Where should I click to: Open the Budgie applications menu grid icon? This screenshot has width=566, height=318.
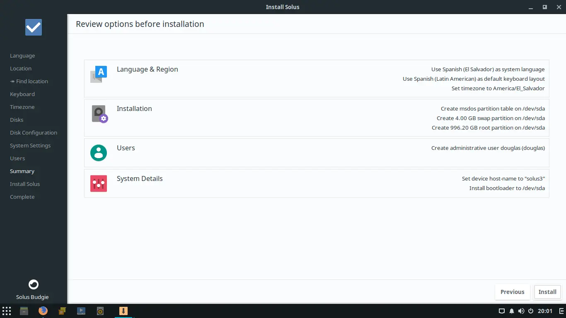tap(7, 311)
